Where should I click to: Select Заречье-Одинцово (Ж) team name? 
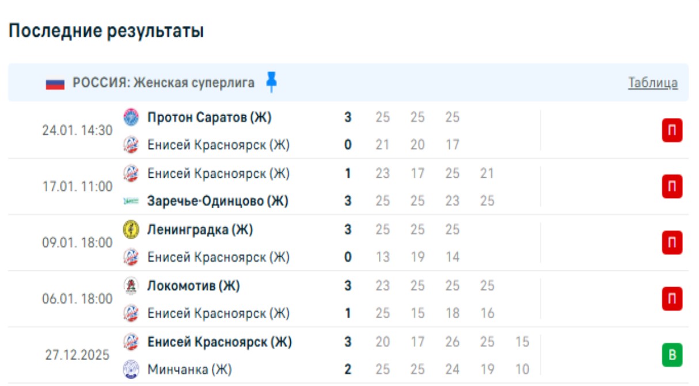click(218, 201)
